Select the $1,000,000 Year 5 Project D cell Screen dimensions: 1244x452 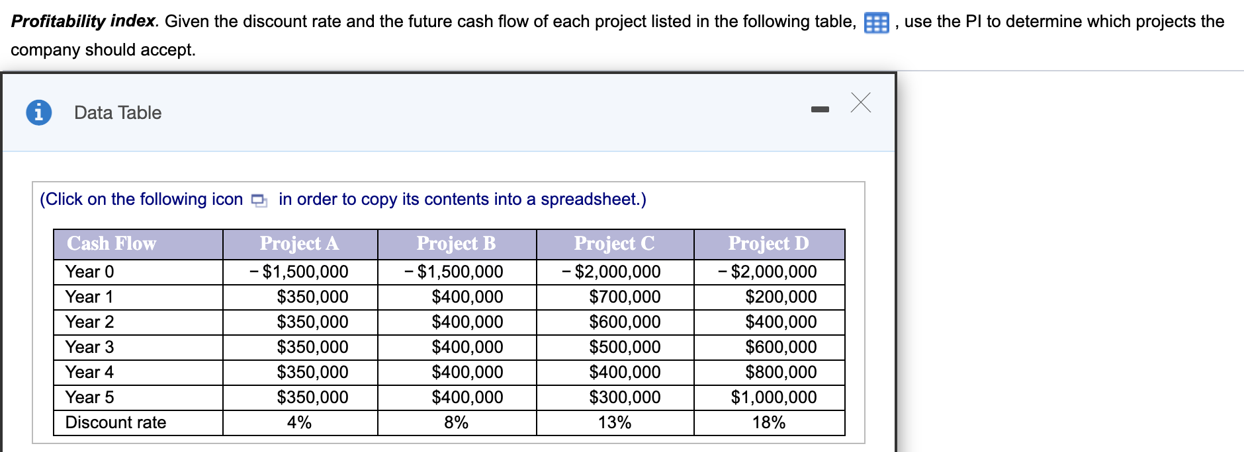(x=768, y=397)
